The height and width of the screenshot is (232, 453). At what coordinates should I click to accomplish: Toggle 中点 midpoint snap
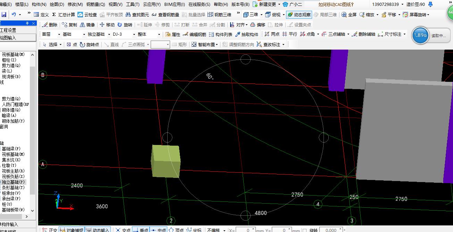[158, 230]
